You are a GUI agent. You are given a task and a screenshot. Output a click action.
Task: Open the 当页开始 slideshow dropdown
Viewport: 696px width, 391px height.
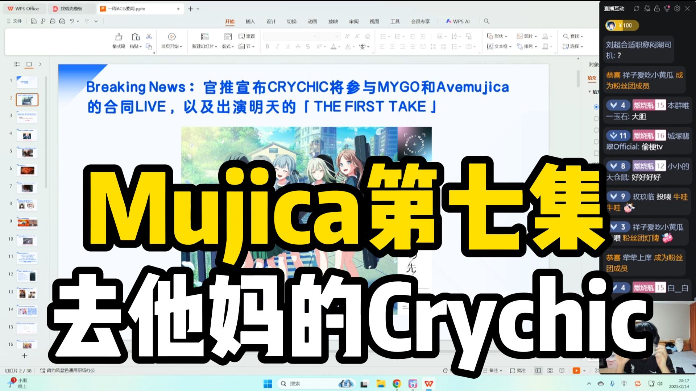tap(171, 46)
